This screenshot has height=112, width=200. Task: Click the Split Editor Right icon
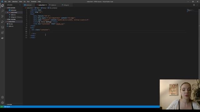click(194, 5)
